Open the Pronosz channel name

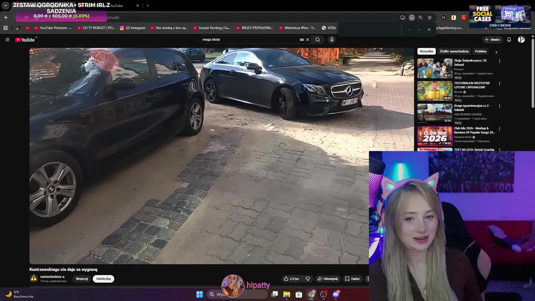(459, 69)
